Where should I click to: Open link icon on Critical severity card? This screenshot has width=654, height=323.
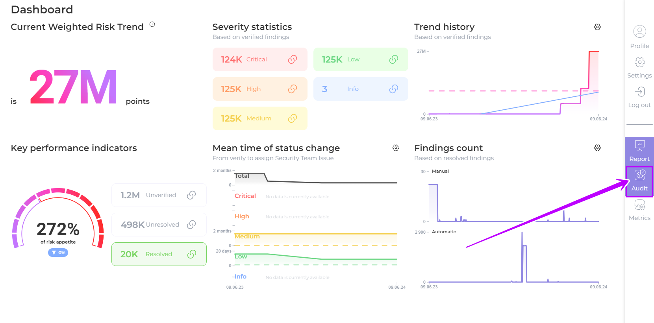pyautogui.click(x=293, y=59)
